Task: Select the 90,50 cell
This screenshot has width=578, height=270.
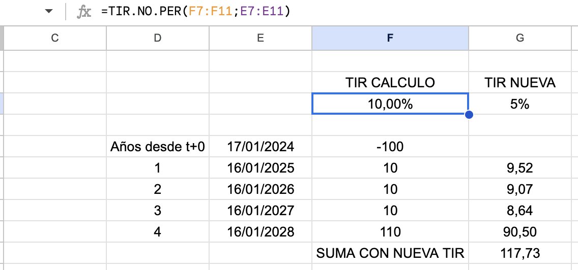Action: pos(520,232)
